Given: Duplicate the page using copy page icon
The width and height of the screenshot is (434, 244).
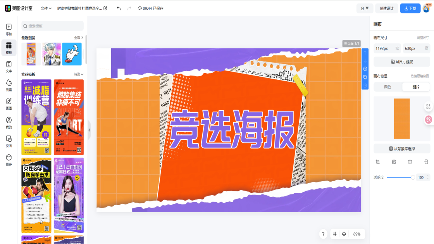Looking at the screenshot, I should tap(365, 77).
